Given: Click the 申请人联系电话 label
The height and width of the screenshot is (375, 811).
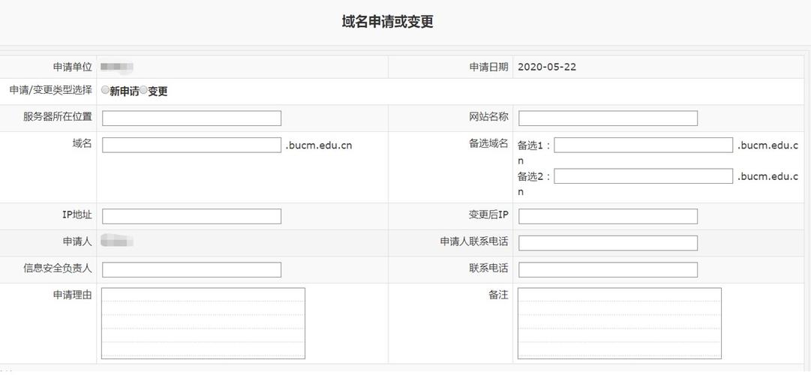Looking at the screenshot, I should (474, 241).
